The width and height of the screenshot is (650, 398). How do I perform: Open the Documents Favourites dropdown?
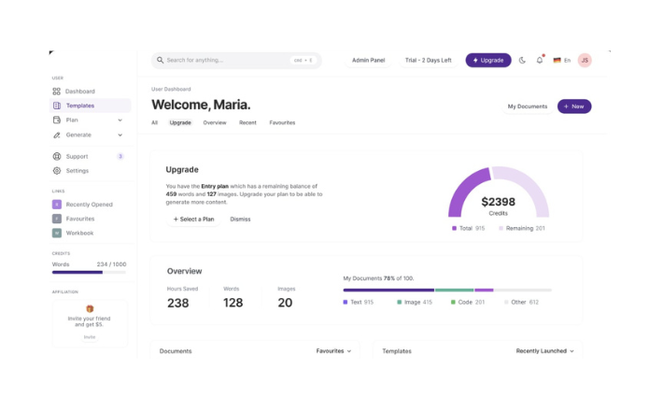pyautogui.click(x=333, y=350)
